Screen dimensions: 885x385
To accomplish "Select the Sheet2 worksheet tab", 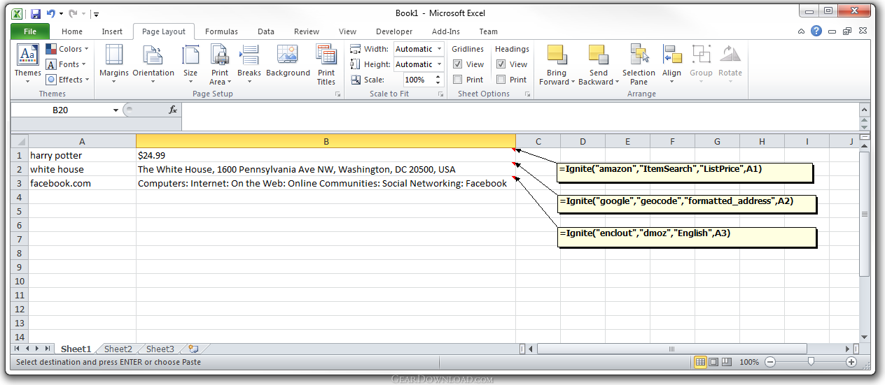I will tap(118, 349).
